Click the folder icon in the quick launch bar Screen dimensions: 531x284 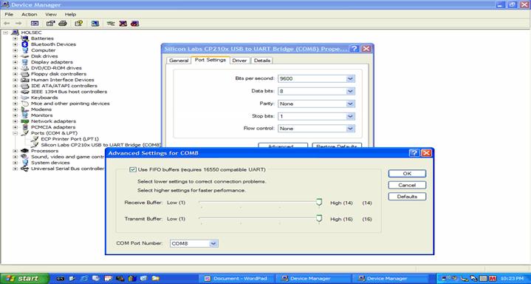click(155, 278)
